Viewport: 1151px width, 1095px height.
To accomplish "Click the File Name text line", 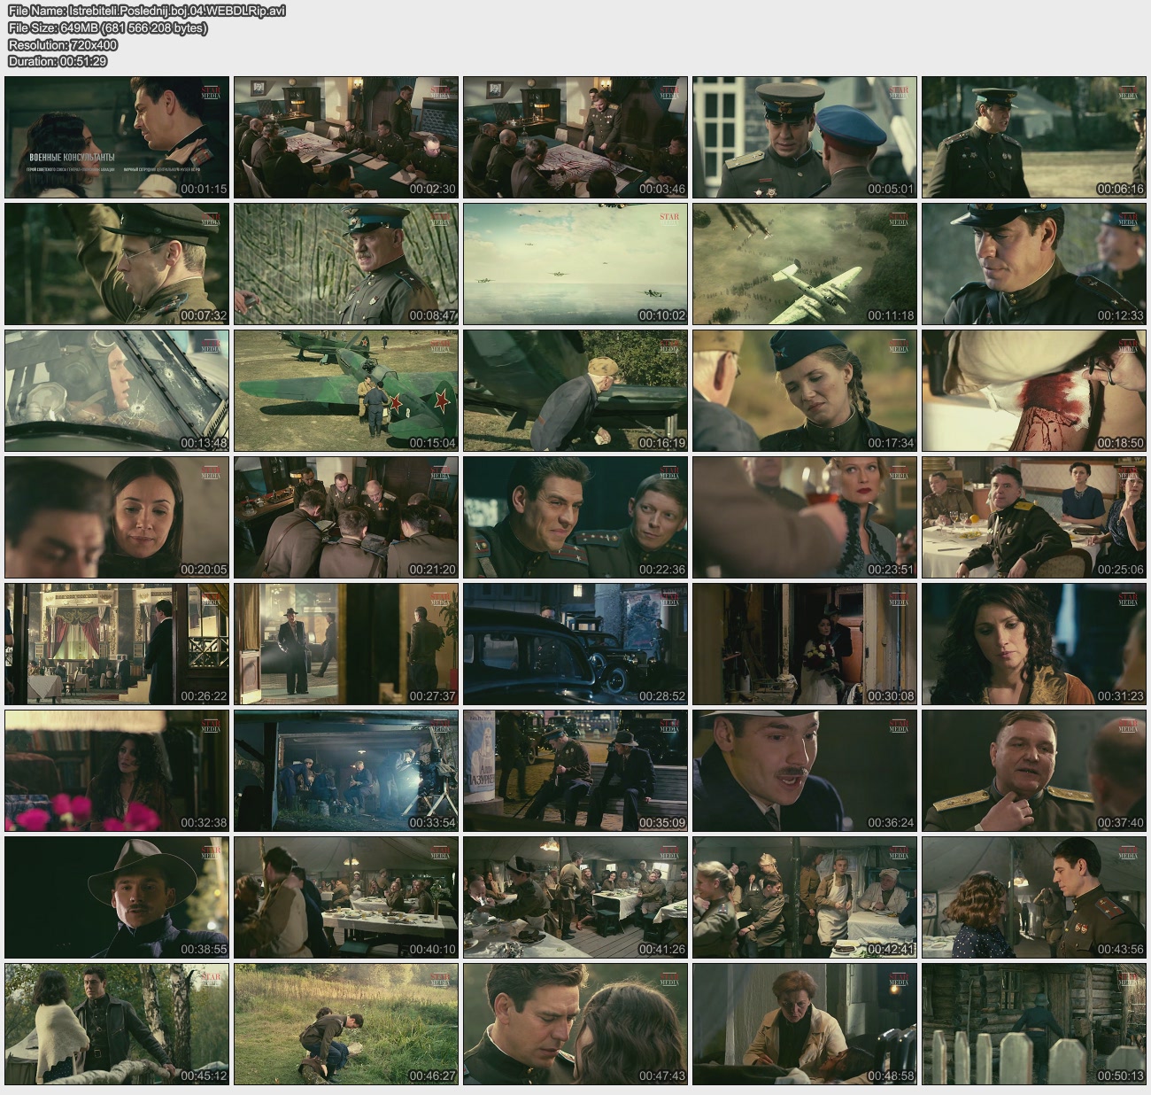I will (147, 11).
